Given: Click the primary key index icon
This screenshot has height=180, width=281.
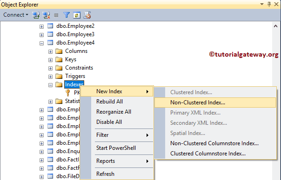Looking at the screenshot, I should 68,93.
